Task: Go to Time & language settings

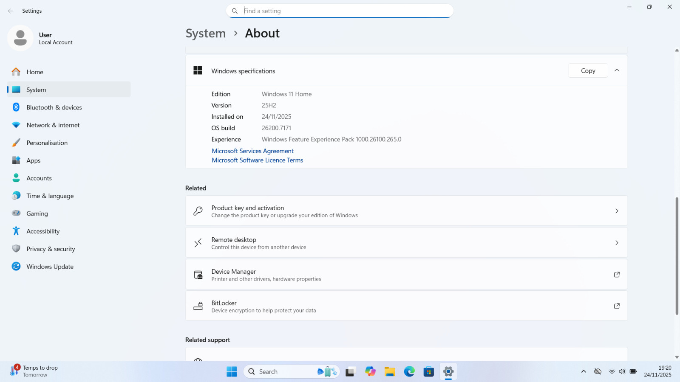Action: [50, 196]
